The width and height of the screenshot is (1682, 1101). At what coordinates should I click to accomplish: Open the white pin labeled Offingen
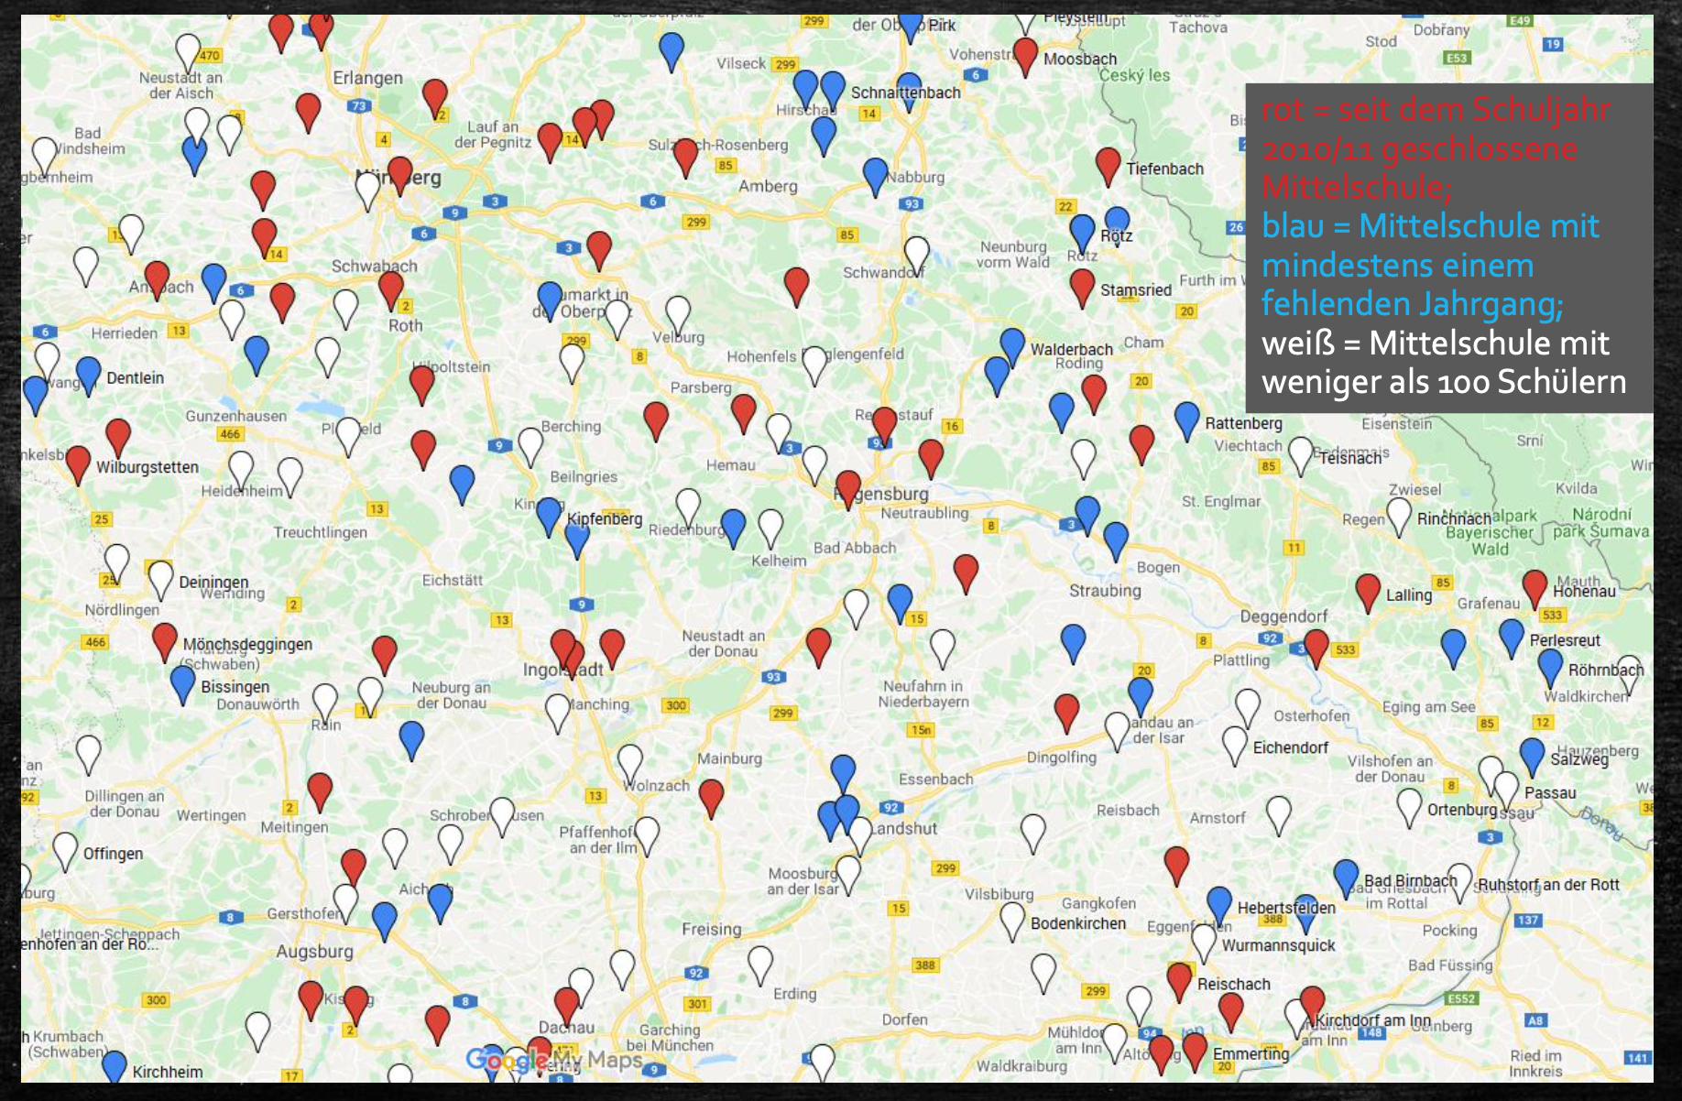click(x=65, y=851)
